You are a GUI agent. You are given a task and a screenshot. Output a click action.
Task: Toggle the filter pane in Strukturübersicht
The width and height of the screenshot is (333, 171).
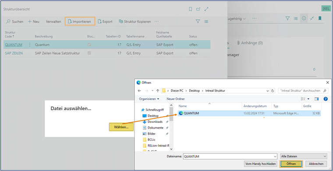point(198,21)
